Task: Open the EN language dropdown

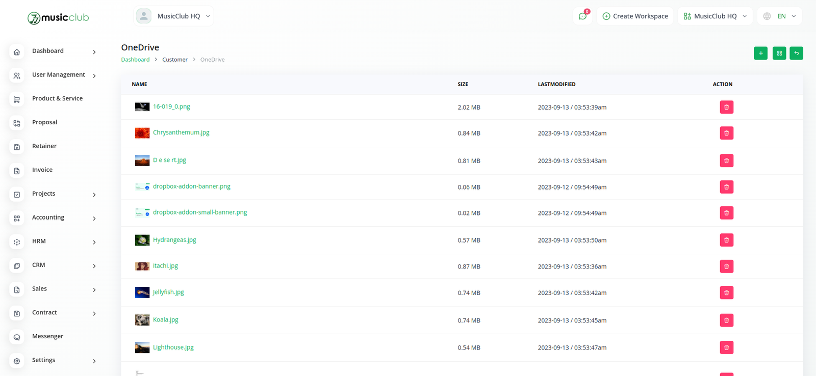Action: 779,16
